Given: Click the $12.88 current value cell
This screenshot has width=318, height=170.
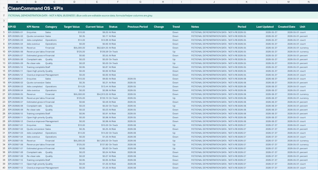Looking at the screenshot, I should 97,40.
